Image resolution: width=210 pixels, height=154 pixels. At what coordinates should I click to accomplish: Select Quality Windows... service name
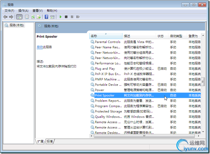(x=108, y=117)
